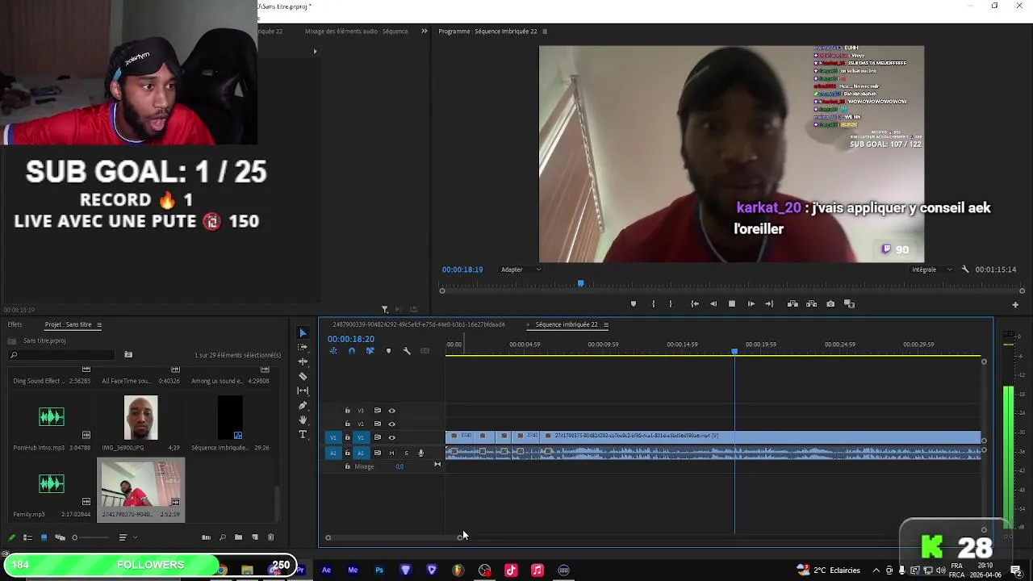Click the new item icon in project panel
Image resolution: width=1033 pixels, height=581 pixels.
255,537
